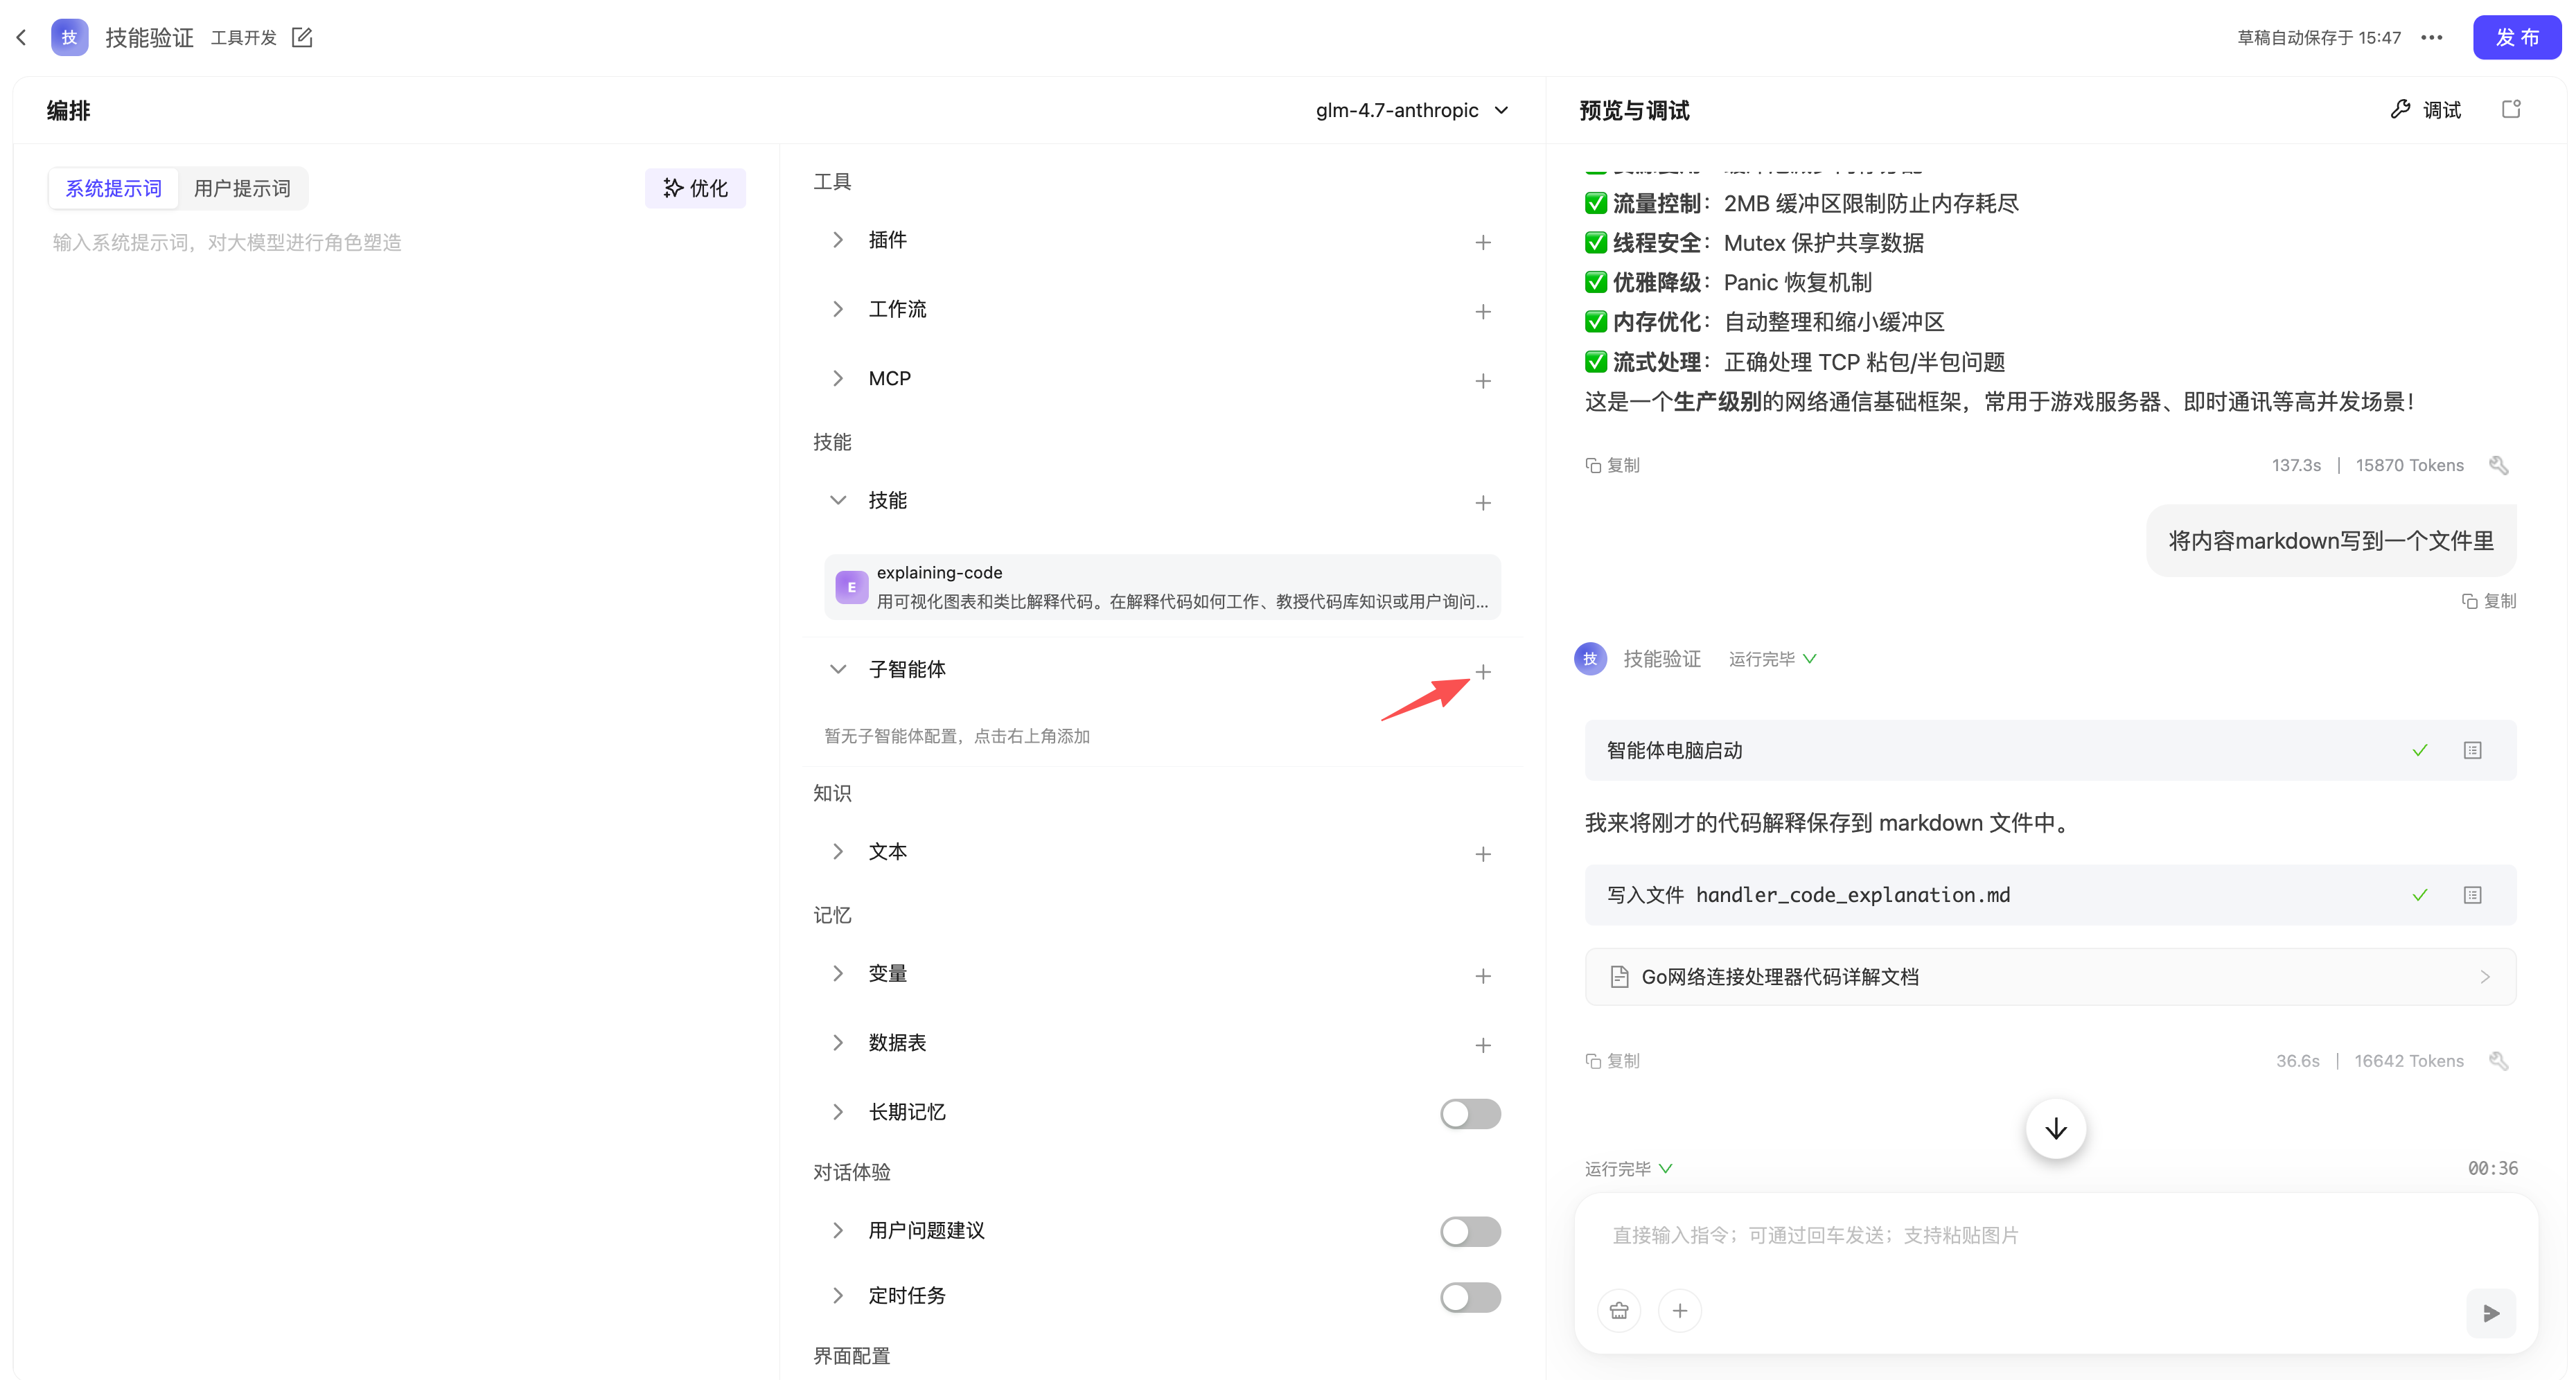View details of the 智能体电脑启动 step

tap(2472, 750)
